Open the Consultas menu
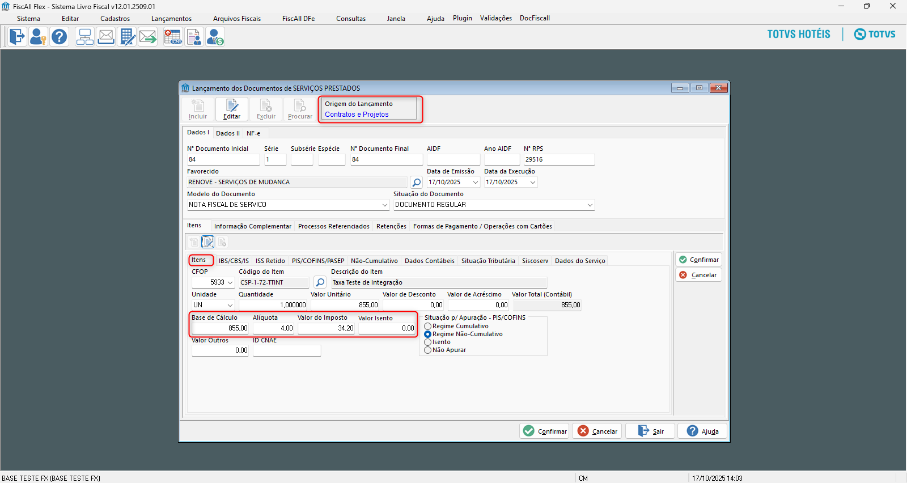Image resolution: width=907 pixels, height=483 pixels. (351, 19)
